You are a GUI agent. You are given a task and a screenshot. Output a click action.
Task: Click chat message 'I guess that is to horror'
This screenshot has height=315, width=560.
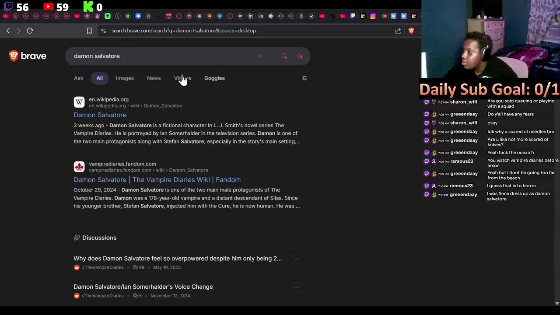511,186
